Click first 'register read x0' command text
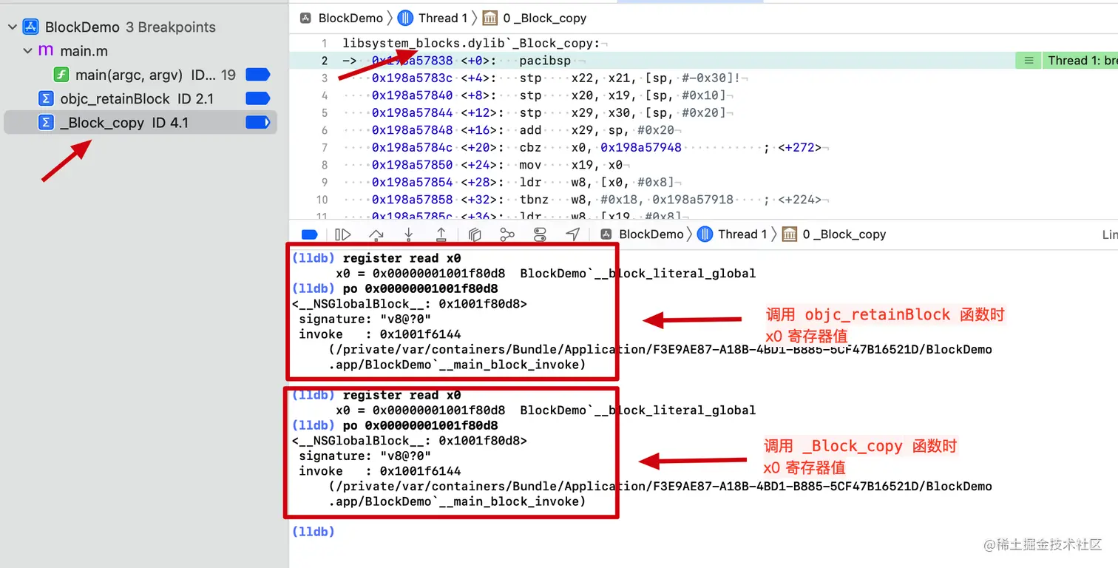Image resolution: width=1118 pixels, height=568 pixels. [402, 258]
